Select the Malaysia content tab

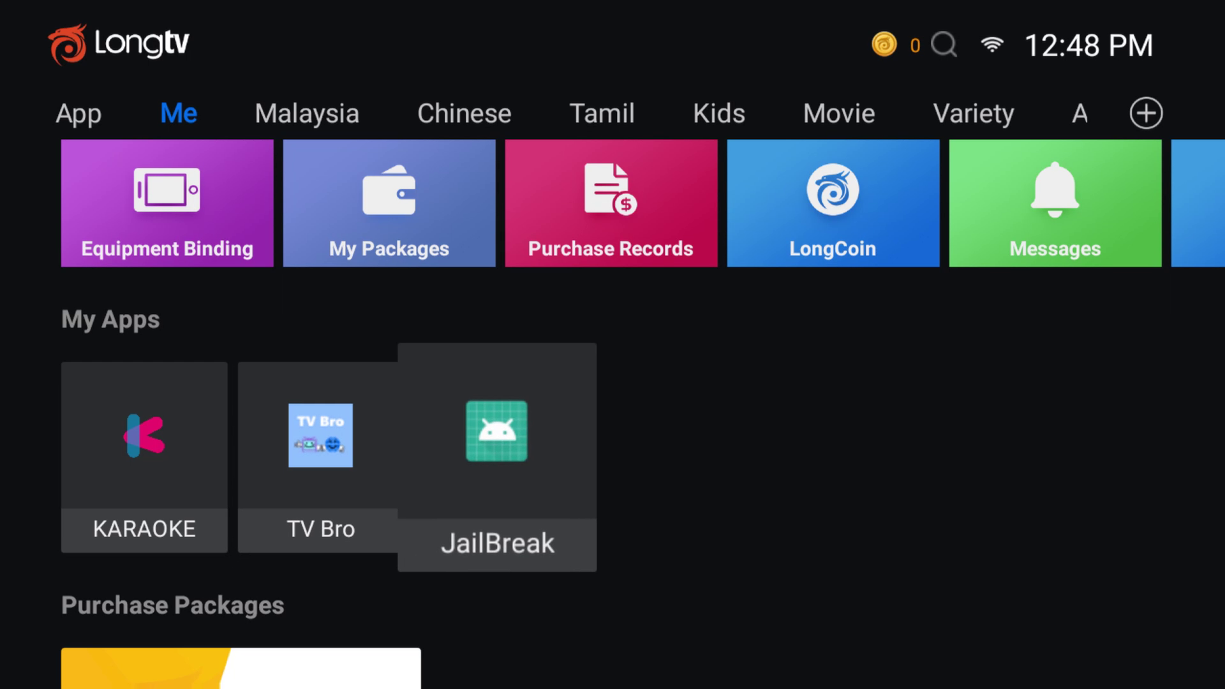[307, 112]
